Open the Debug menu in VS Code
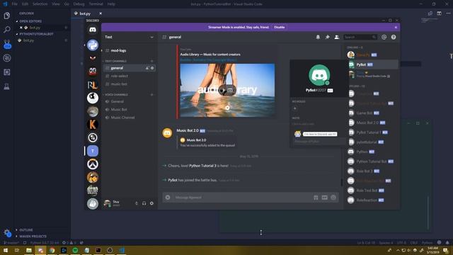Viewport: 453px width, 255px height. coord(79,4)
